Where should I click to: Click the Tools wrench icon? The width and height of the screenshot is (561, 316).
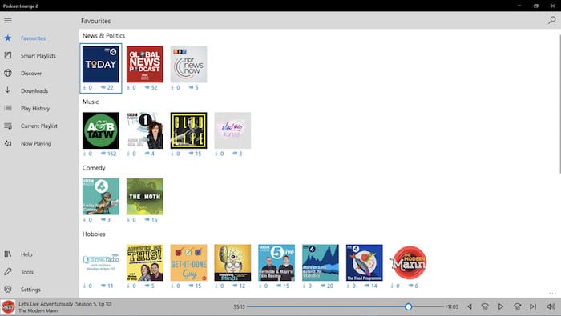(x=8, y=271)
